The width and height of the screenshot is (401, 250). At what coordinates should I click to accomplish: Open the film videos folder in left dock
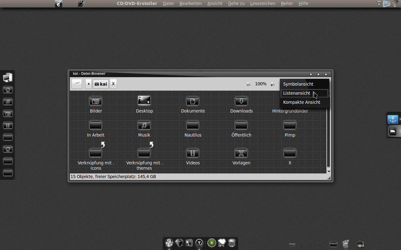(8, 125)
